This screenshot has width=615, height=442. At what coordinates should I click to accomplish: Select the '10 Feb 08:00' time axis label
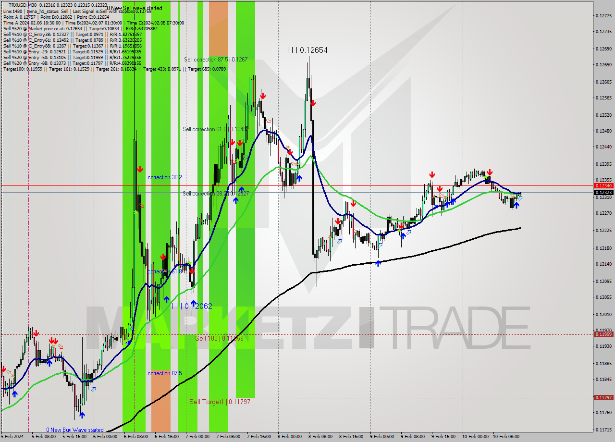click(506, 437)
